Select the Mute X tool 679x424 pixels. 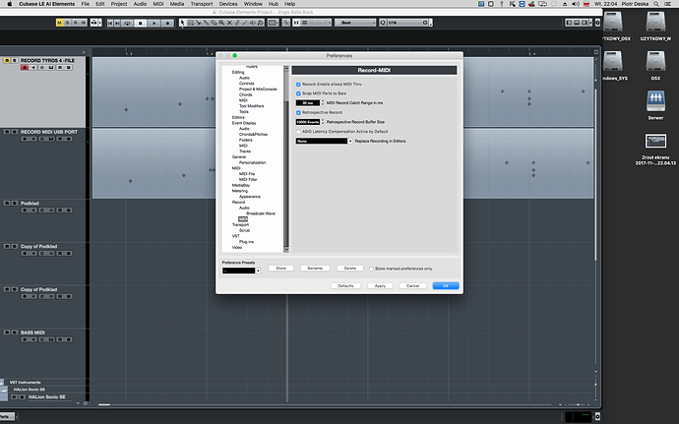click(229, 23)
